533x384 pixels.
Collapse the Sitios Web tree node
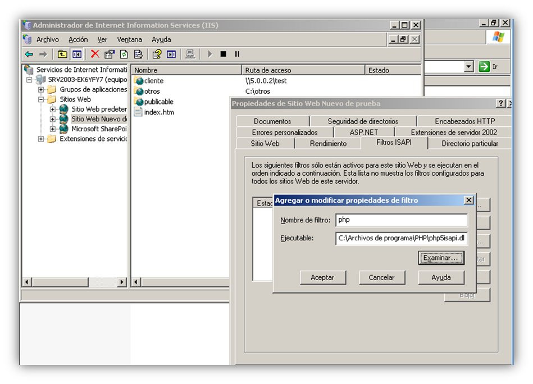coord(41,99)
